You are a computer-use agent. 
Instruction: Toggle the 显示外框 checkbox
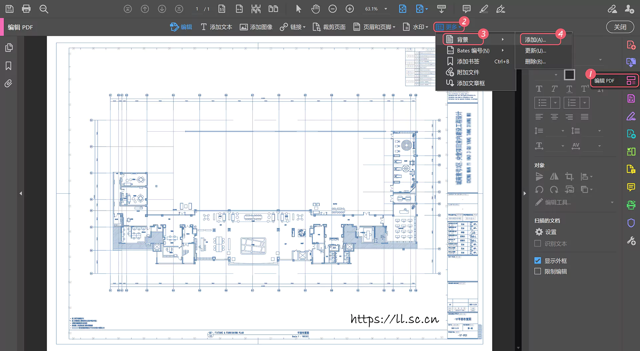(538, 261)
